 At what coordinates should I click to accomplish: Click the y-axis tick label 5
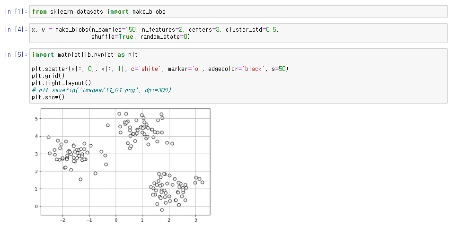(x=36, y=119)
